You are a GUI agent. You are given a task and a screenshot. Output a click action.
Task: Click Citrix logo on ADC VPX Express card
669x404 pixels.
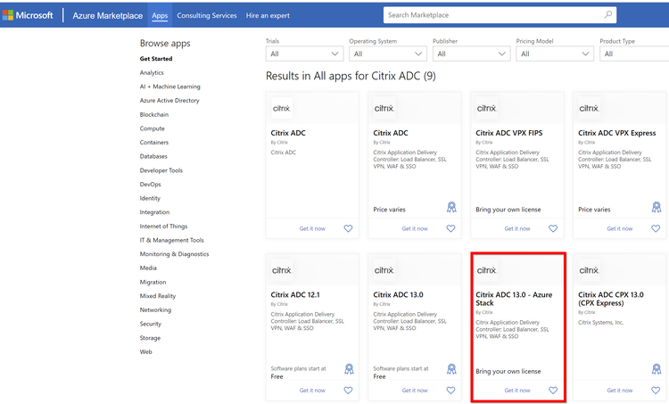point(589,109)
